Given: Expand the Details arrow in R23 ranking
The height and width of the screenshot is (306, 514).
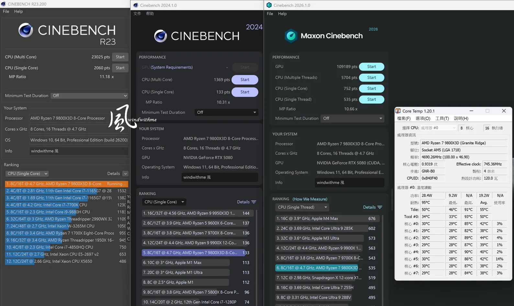Looking at the screenshot, I should pyautogui.click(x=126, y=174).
